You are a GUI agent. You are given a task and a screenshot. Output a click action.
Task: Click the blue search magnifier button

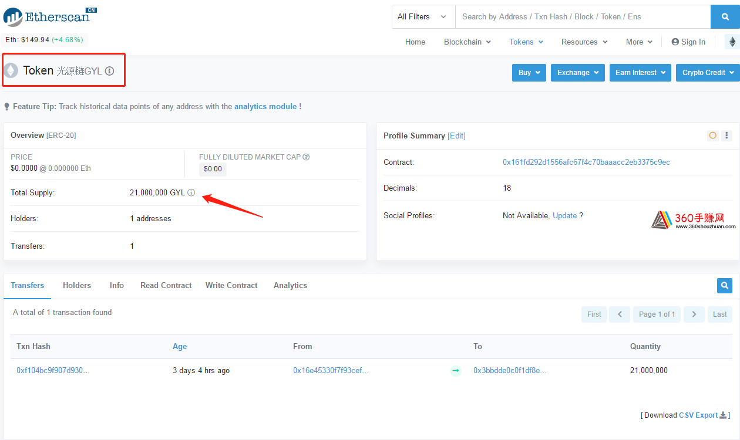725,16
